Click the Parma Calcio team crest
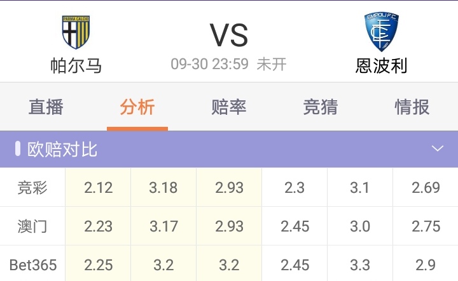Viewport: 458px width, 281px height. coord(76,32)
